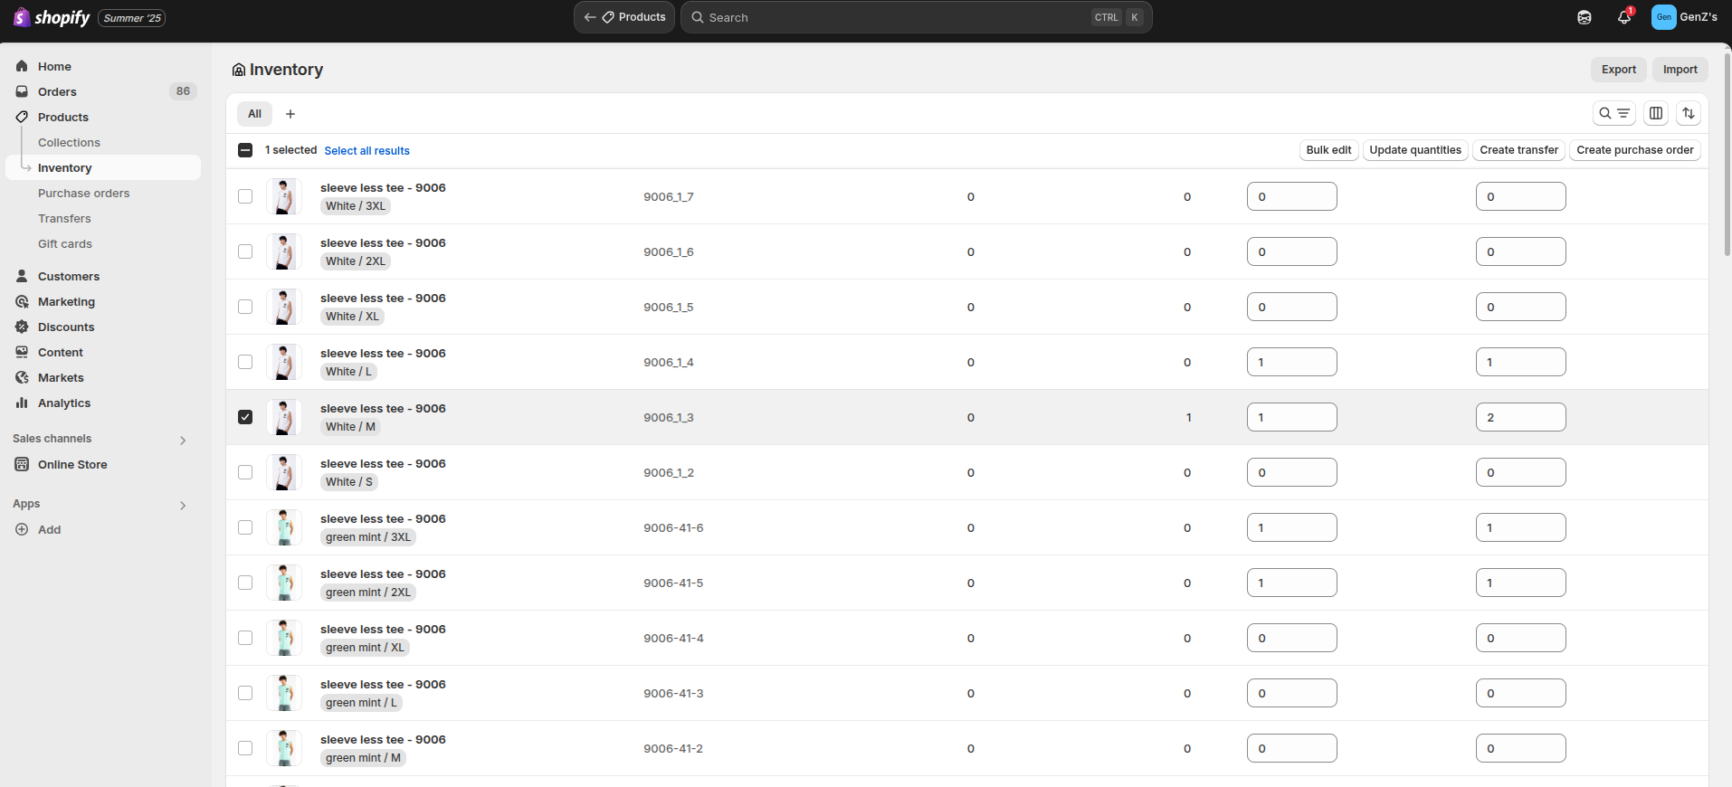
Task: Click the Marketing target icon
Action: pos(22,301)
